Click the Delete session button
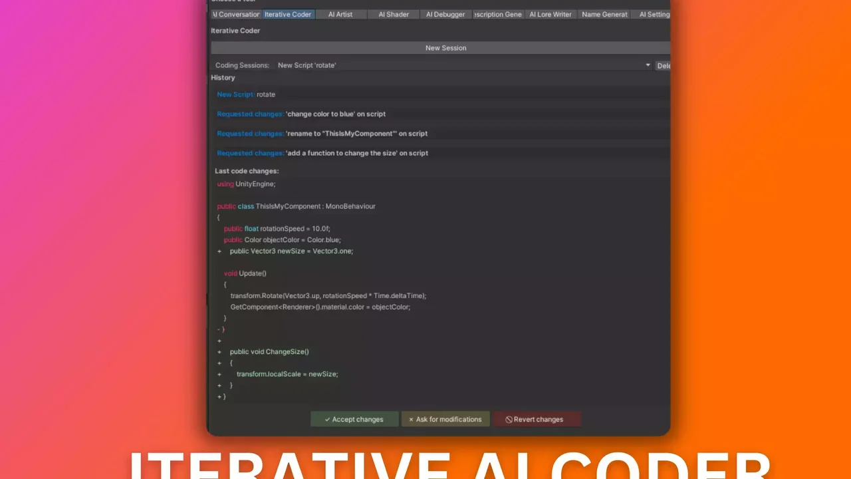 (663, 65)
